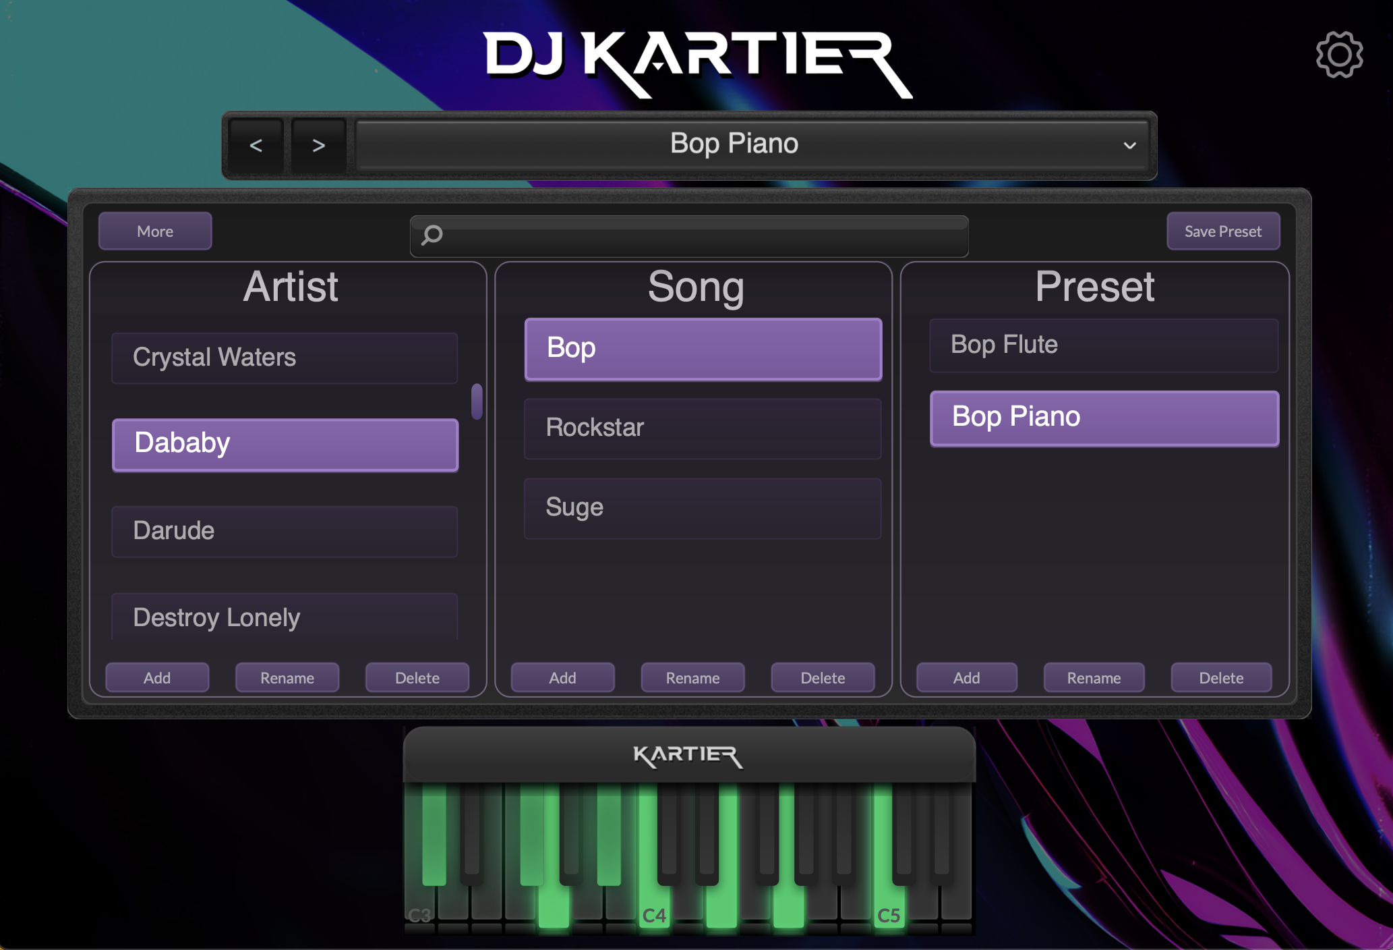Screen dimensions: 1393x950
Task: Go to the previous preset arrow
Action: pos(256,145)
